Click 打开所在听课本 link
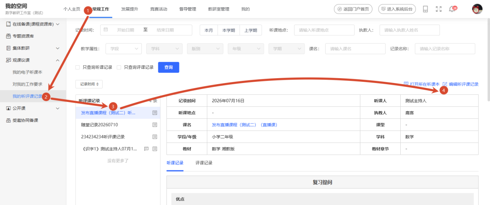The image size is (490, 205). (422, 84)
